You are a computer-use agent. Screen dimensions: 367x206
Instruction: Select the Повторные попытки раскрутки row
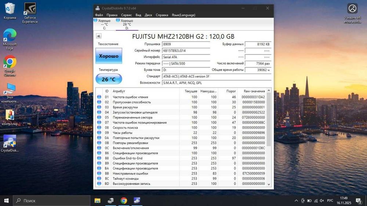point(181,138)
